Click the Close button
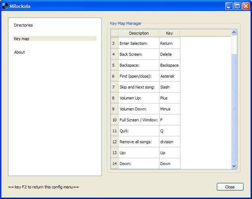 coord(230,187)
